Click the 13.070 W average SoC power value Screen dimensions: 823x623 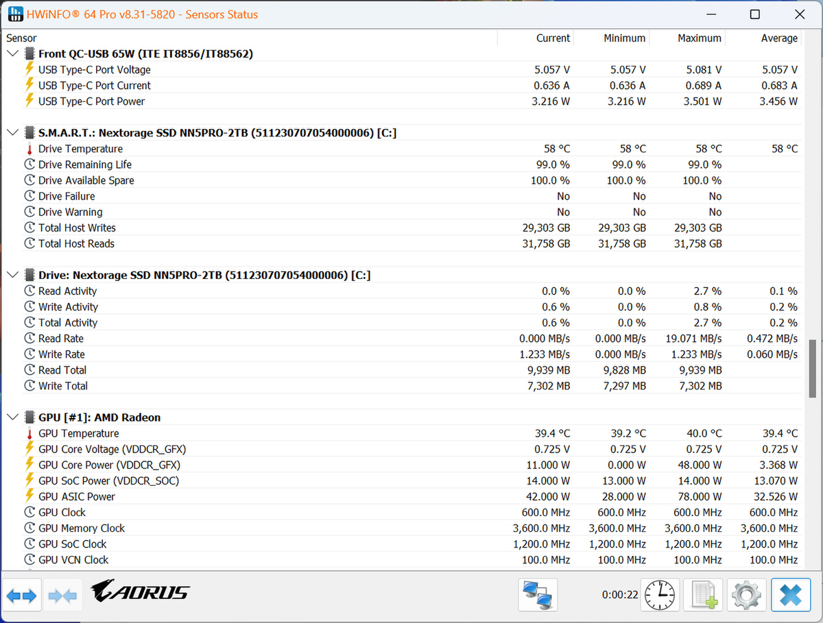point(773,480)
